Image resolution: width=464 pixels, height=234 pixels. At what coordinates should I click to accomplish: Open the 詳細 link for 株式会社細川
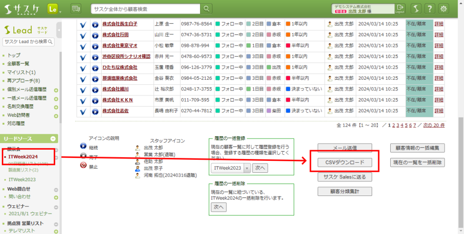(438, 89)
